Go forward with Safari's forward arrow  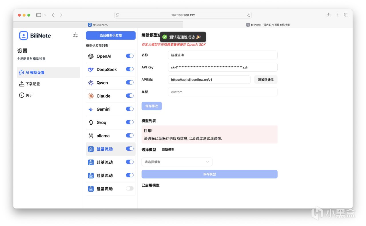tap(61, 15)
